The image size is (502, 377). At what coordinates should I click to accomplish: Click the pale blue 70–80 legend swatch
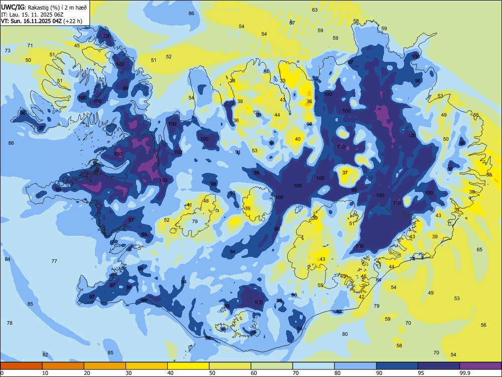(313, 366)
